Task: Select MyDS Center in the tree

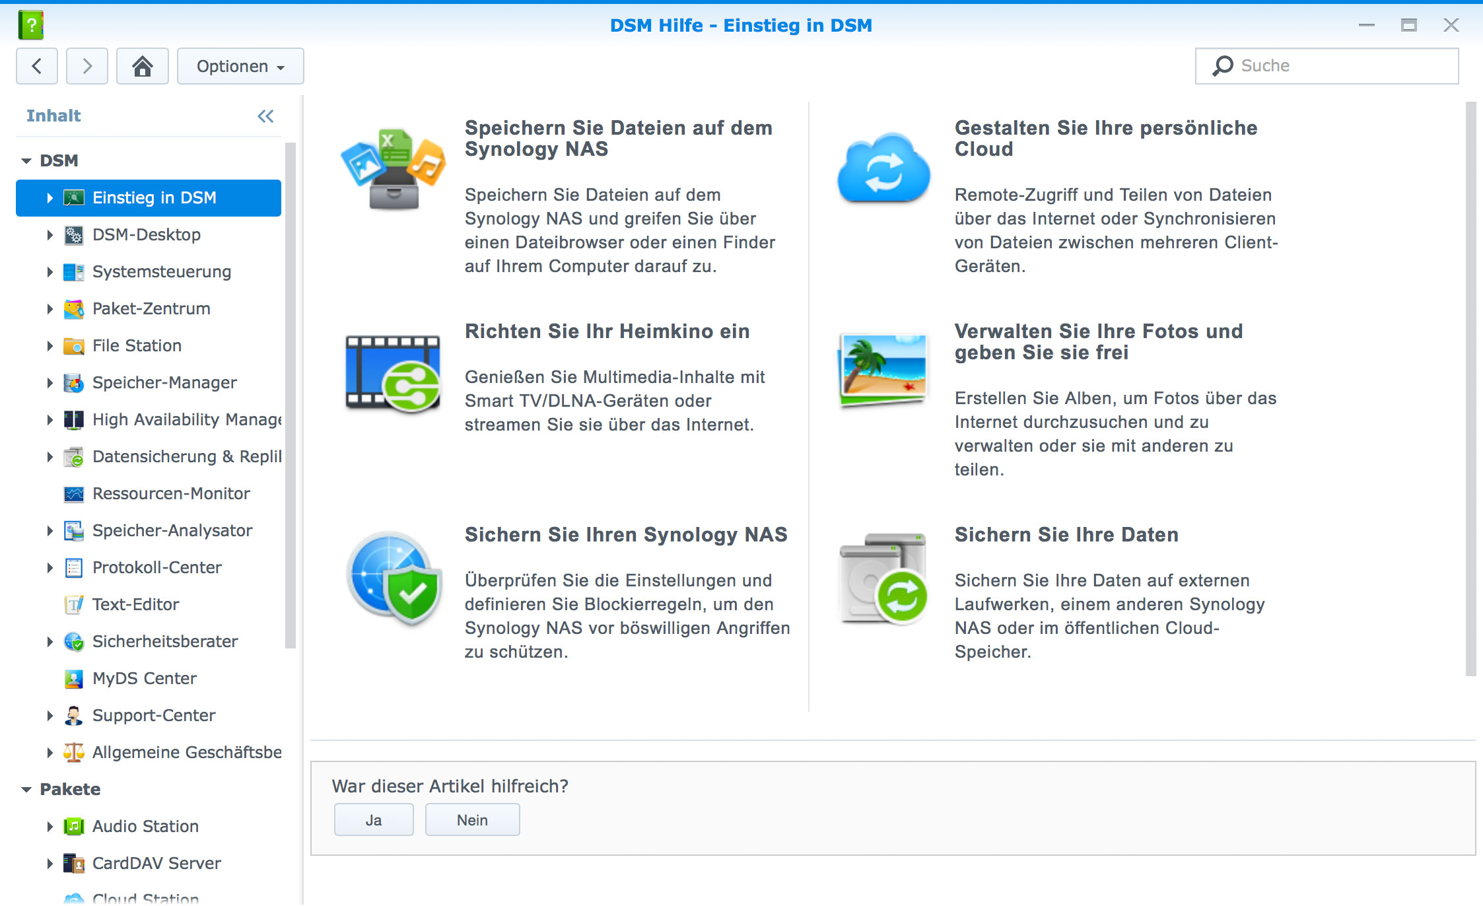Action: (149, 678)
